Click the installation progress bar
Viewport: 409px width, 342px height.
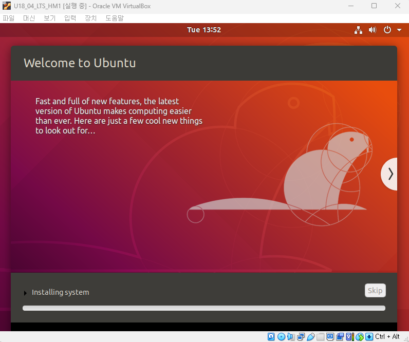point(204,308)
